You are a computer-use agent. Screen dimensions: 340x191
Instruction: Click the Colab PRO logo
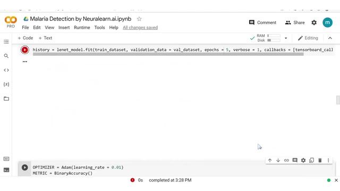click(x=11, y=22)
